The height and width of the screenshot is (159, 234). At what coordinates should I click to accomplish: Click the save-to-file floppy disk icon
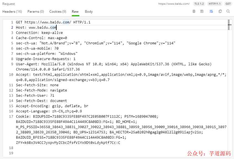pos(202,11)
